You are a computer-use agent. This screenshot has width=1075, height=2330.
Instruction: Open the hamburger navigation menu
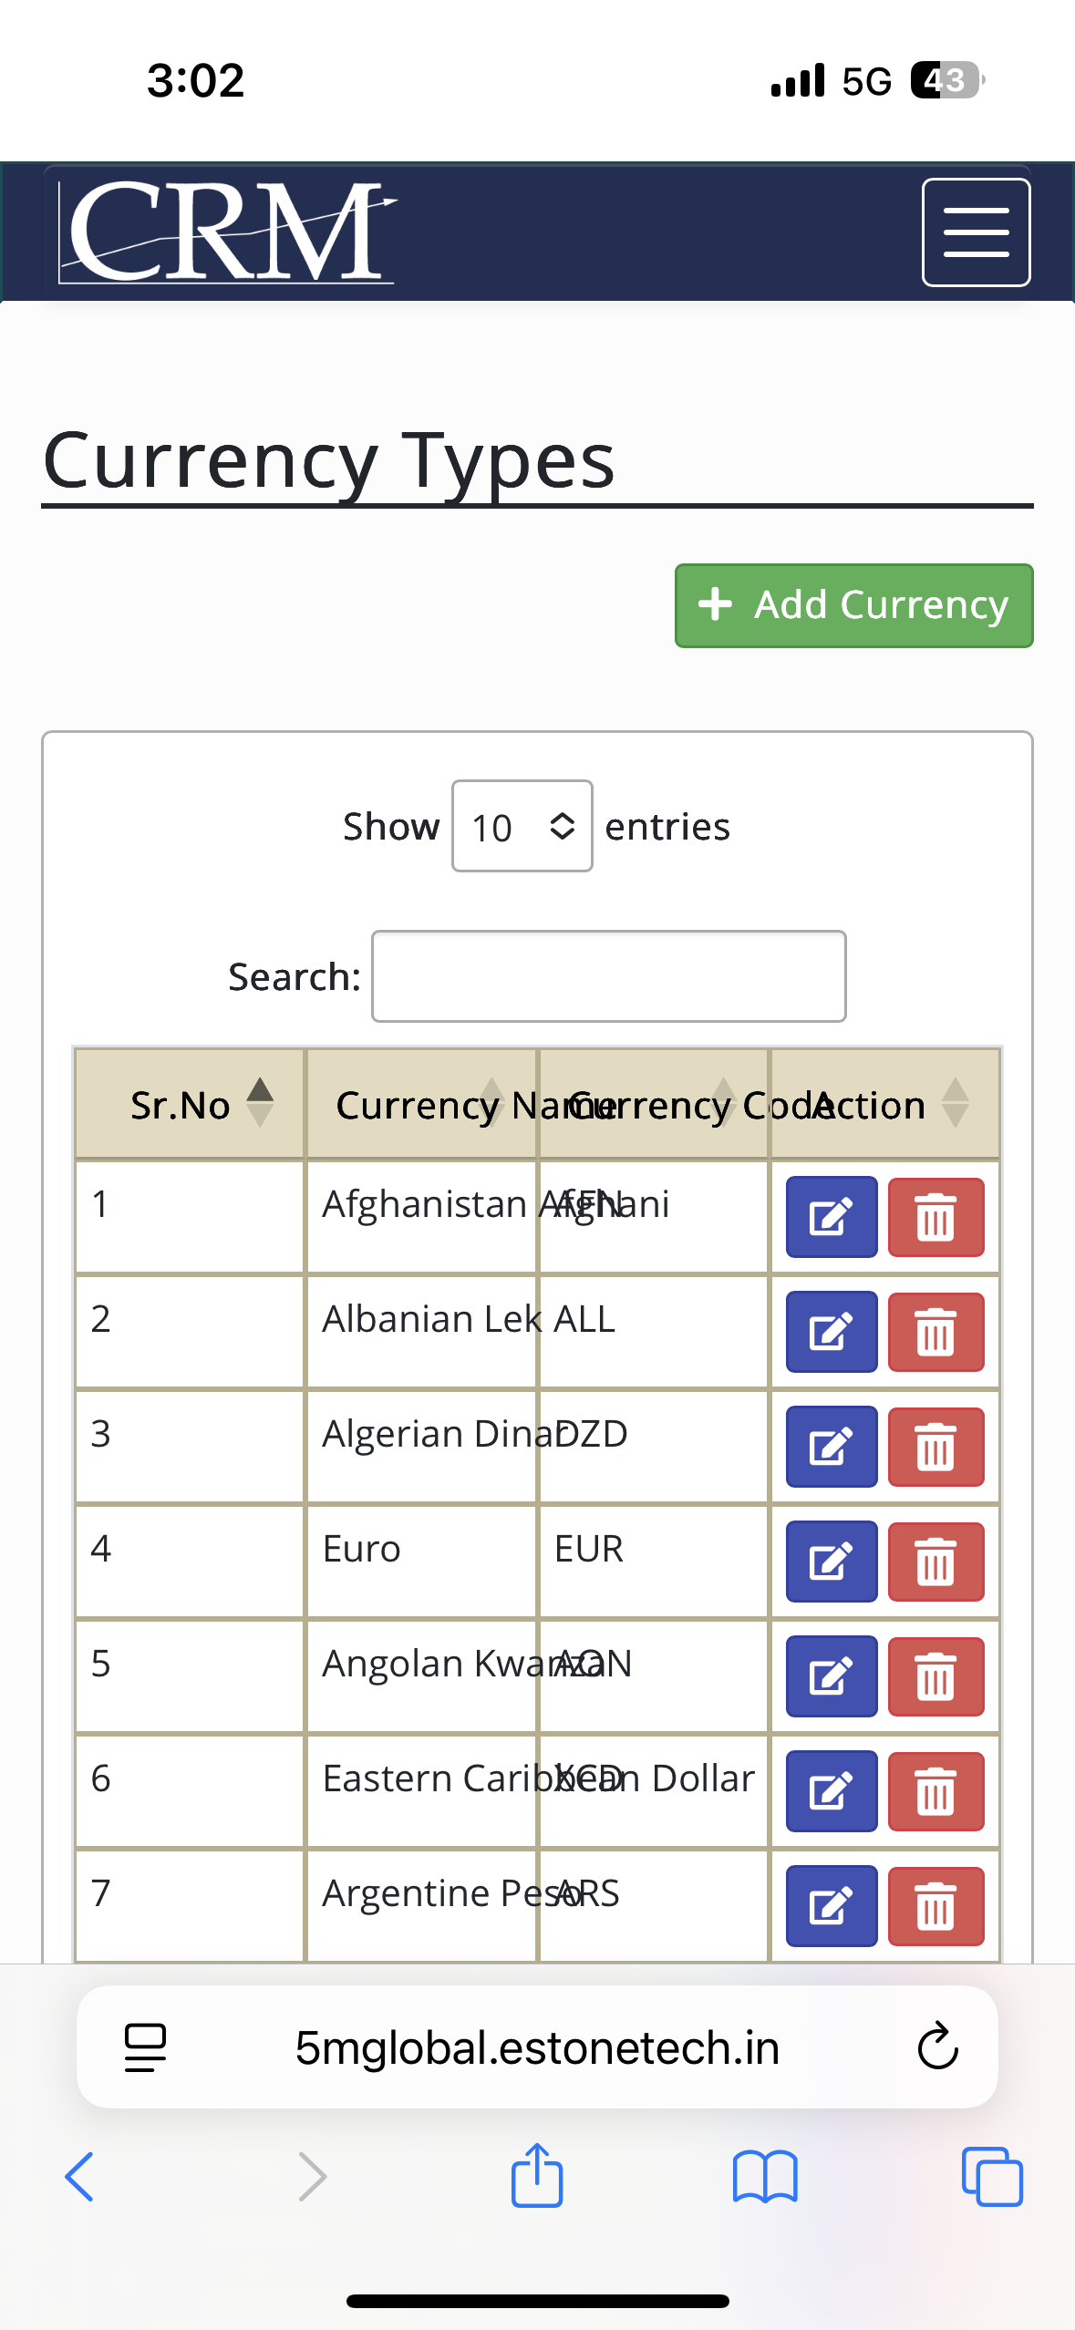click(x=976, y=232)
